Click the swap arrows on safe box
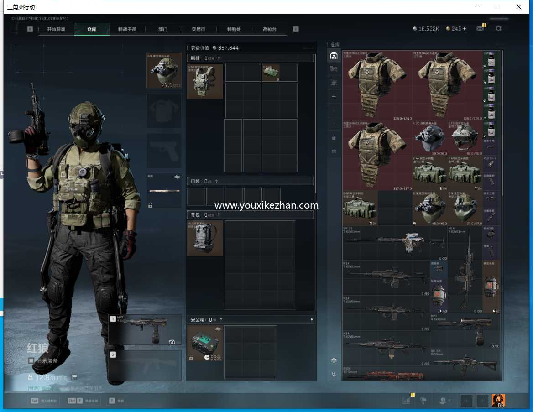 [x=218, y=329]
